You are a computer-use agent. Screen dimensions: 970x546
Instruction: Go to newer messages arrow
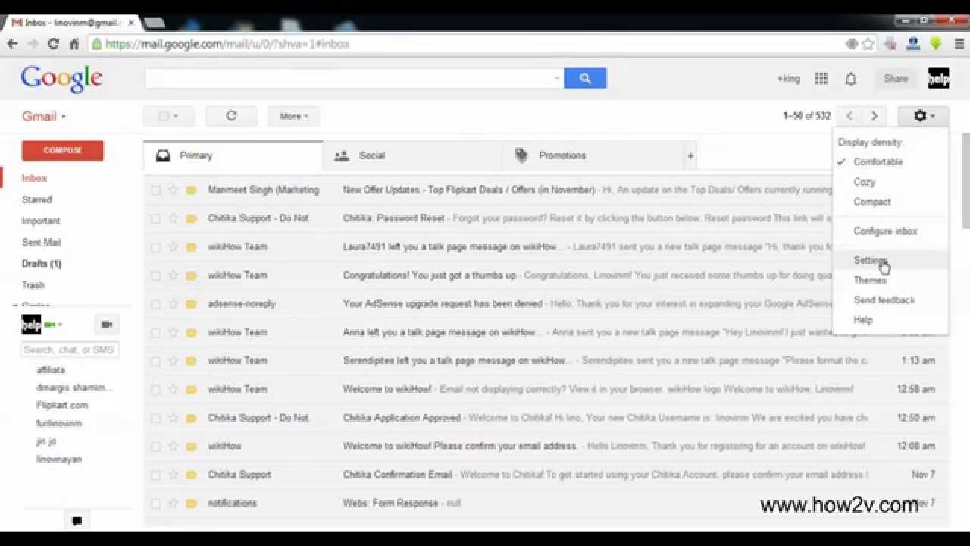pyautogui.click(x=850, y=116)
